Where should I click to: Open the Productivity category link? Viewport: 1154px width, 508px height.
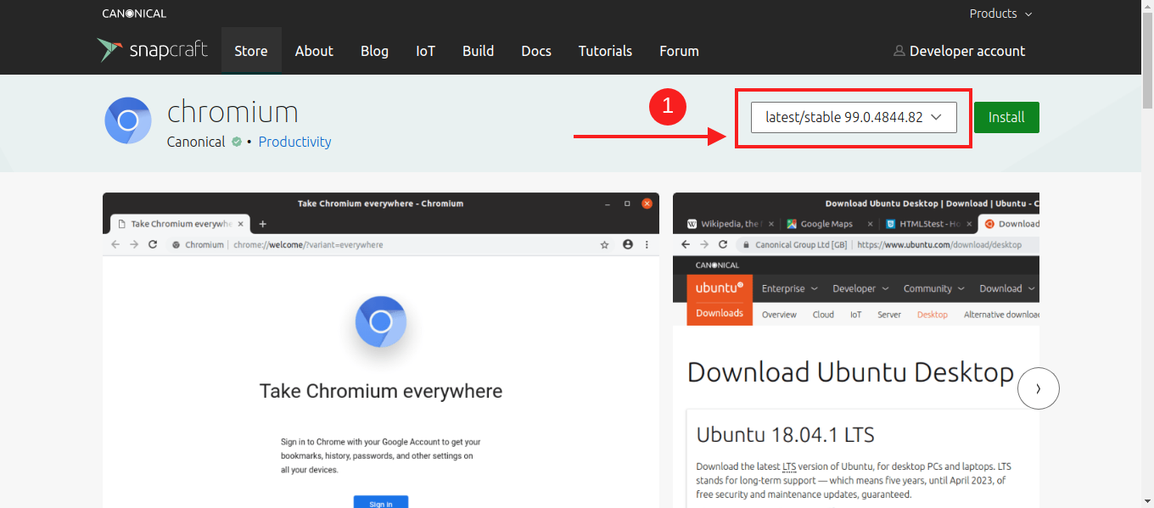click(x=294, y=142)
